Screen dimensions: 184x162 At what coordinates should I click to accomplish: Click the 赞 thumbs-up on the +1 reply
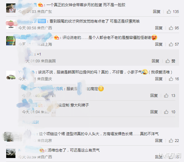coord(168,61)
